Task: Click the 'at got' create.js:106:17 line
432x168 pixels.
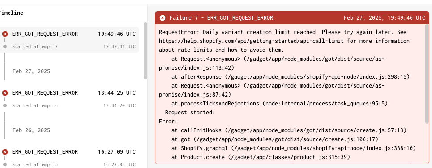Action: (275, 139)
